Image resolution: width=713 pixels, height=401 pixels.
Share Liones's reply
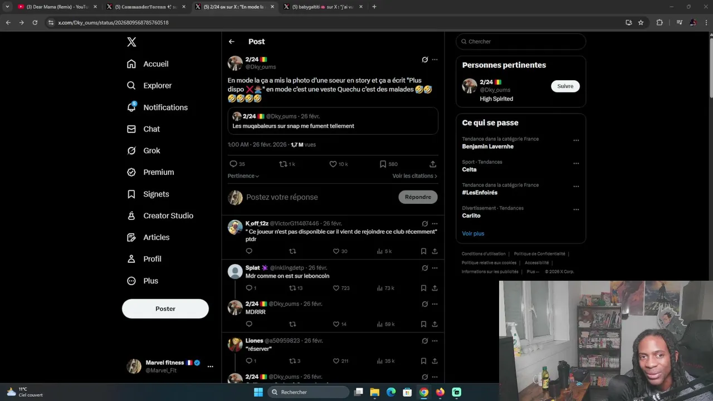pos(434,361)
